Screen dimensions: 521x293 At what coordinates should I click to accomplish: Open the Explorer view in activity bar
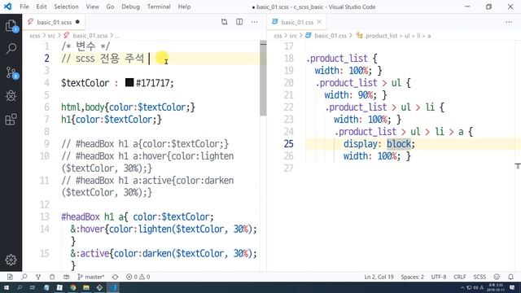11,25
